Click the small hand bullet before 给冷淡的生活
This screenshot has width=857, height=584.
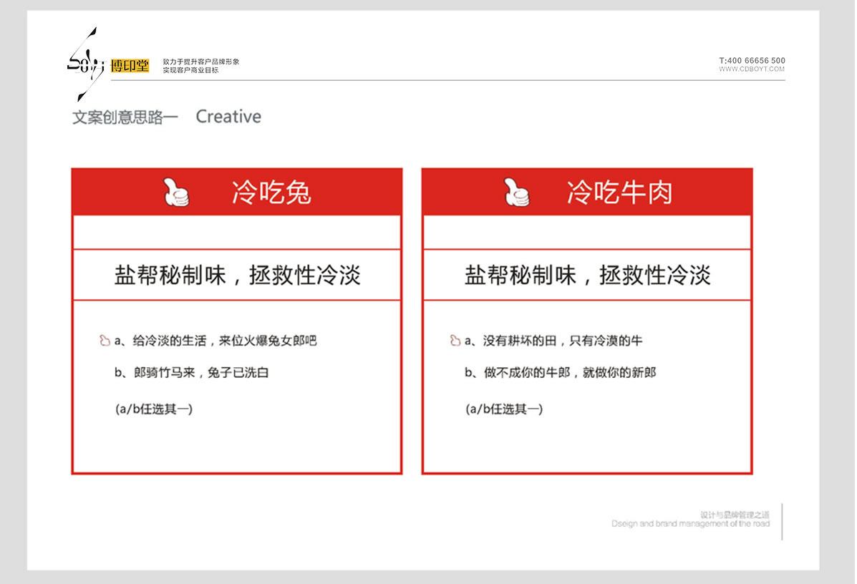point(105,341)
